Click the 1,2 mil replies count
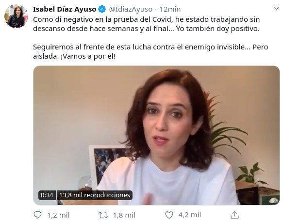The width and height of the screenshot is (283, 220). pyautogui.click(x=58, y=215)
